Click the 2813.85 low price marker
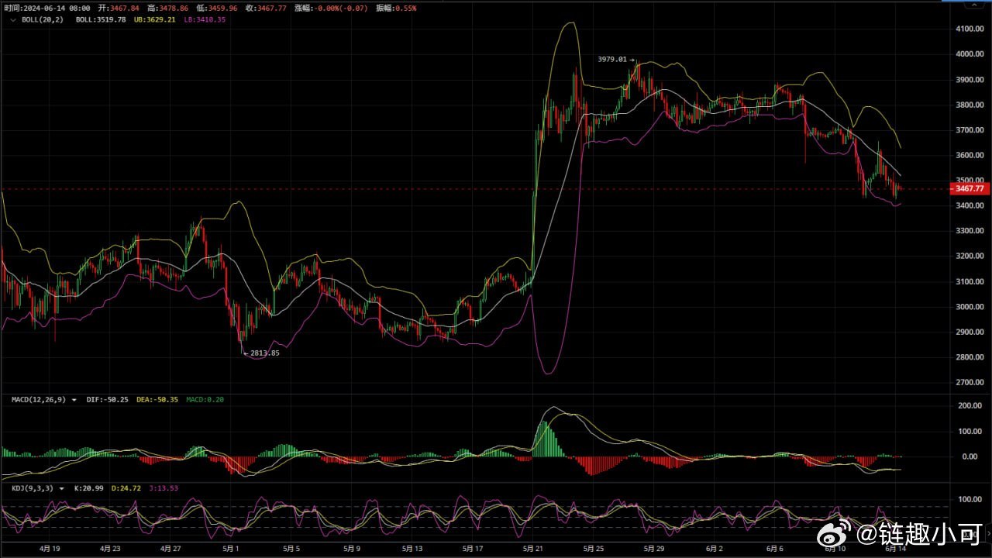The width and height of the screenshot is (992, 558). pyautogui.click(x=264, y=353)
